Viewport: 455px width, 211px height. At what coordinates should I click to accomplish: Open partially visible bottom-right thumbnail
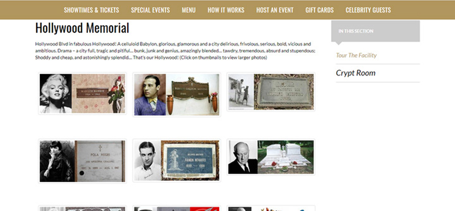point(271,208)
